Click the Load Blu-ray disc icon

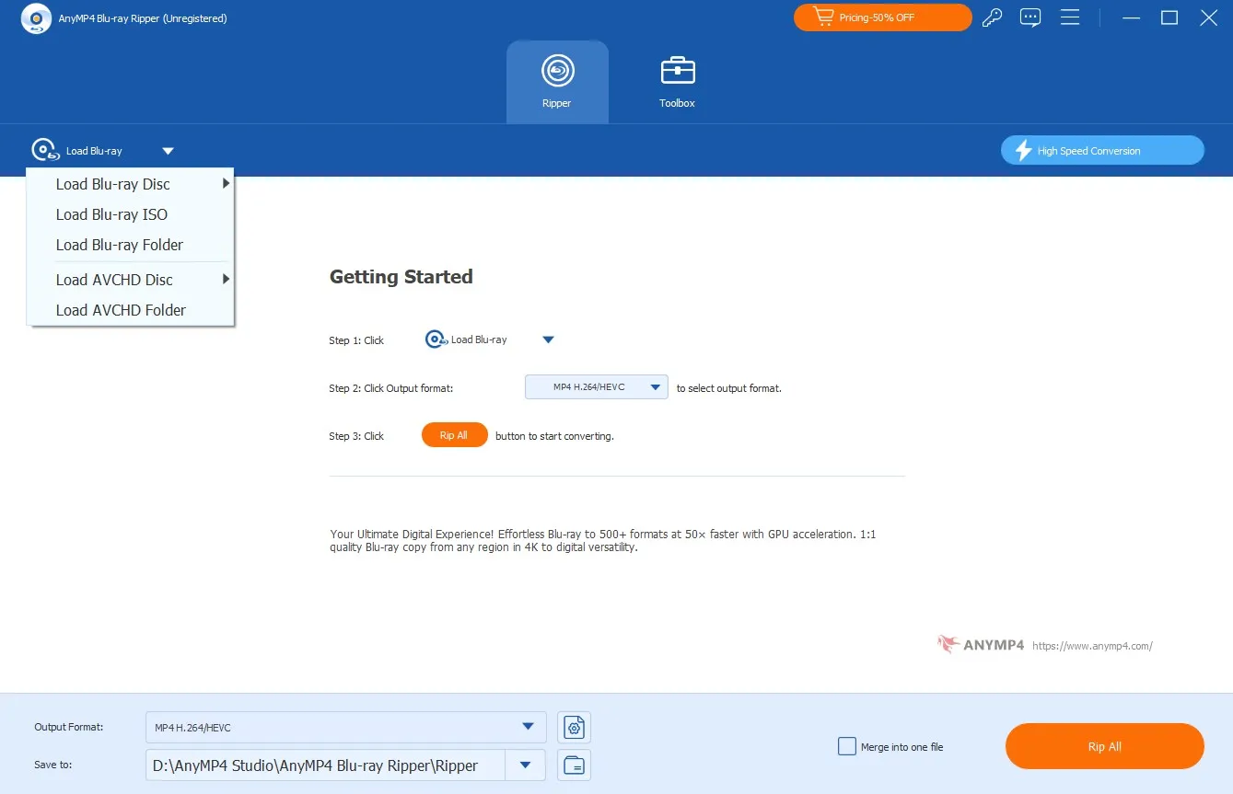point(44,149)
